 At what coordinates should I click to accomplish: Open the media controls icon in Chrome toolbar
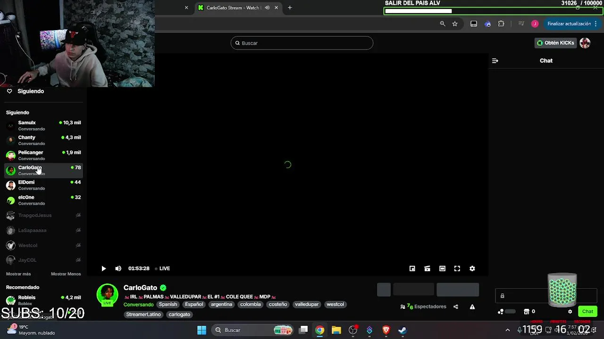coord(521,24)
